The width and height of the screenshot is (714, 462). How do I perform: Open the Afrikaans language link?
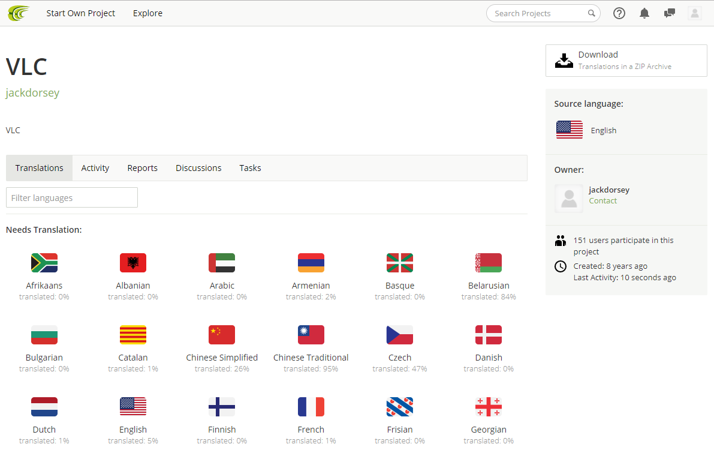(44, 286)
